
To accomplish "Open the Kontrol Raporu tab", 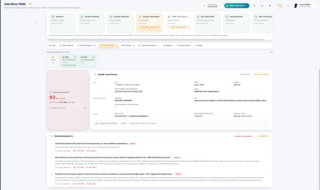I will point(87,45).
